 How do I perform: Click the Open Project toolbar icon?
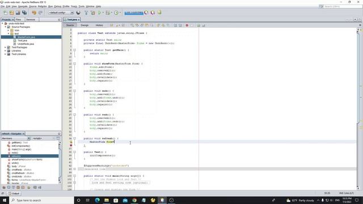point(18,12)
